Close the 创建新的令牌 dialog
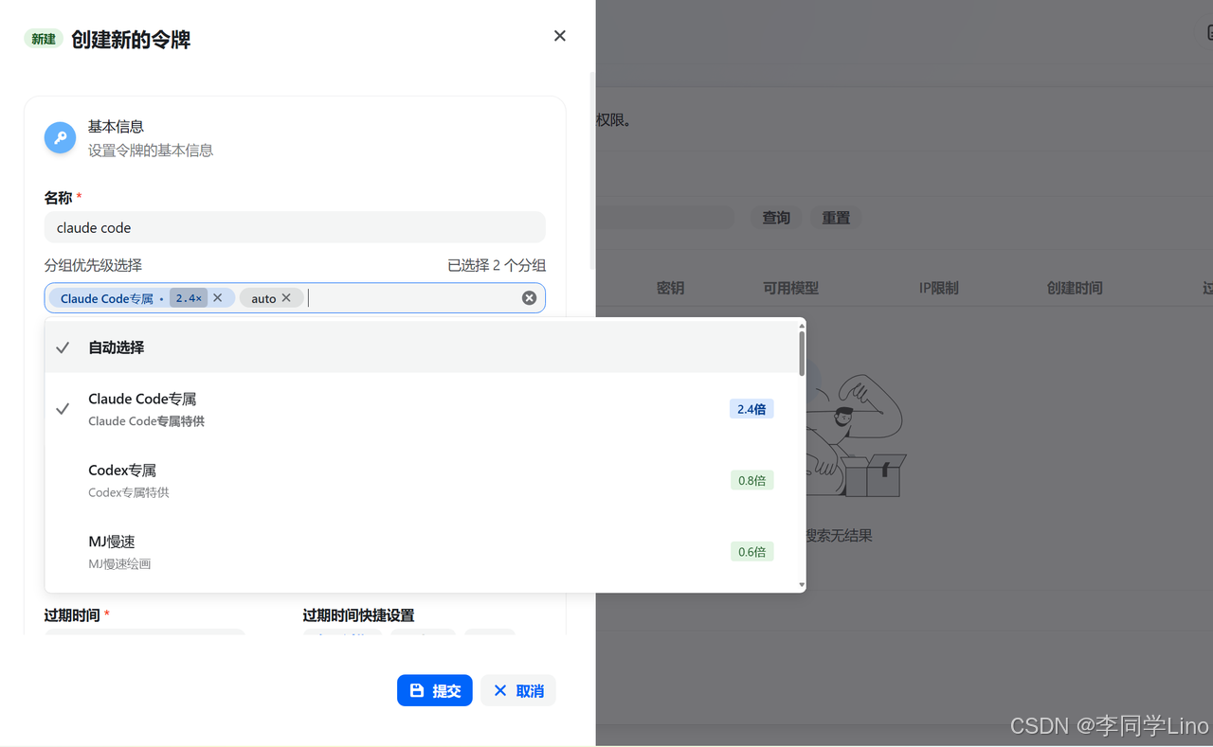Image resolution: width=1213 pixels, height=747 pixels. (559, 35)
